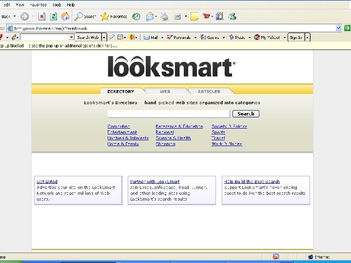Click the Refresh page icon
Screen dimensions: 351x263
tap(54, 17)
